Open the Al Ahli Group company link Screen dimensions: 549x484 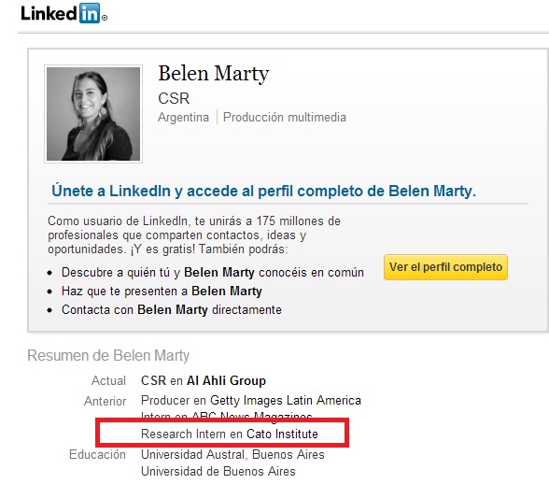tap(226, 380)
